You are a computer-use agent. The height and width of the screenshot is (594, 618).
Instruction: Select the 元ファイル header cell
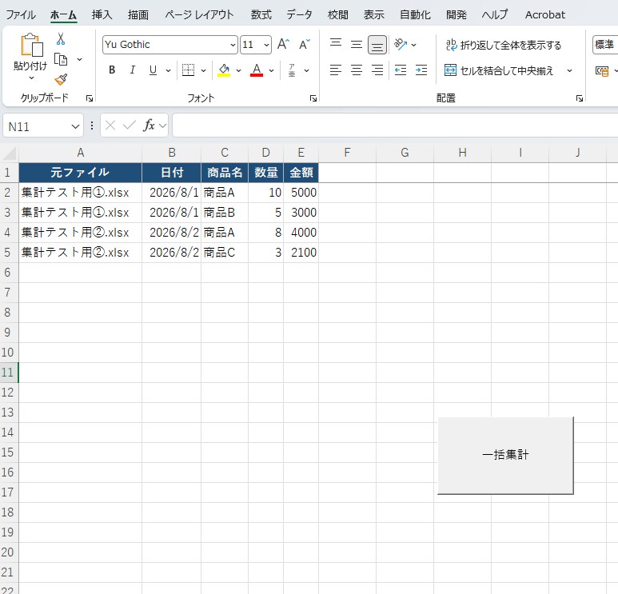point(81,172)
